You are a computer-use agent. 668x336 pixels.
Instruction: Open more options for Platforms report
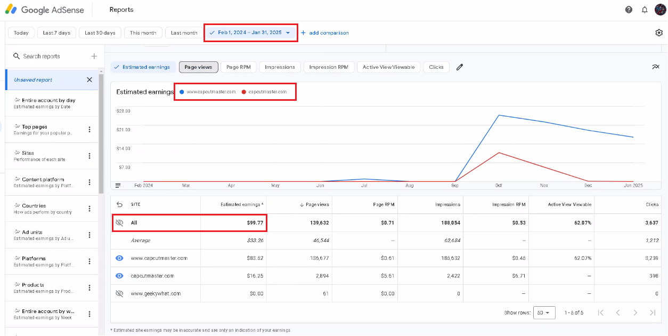click(x=89, y=261)
